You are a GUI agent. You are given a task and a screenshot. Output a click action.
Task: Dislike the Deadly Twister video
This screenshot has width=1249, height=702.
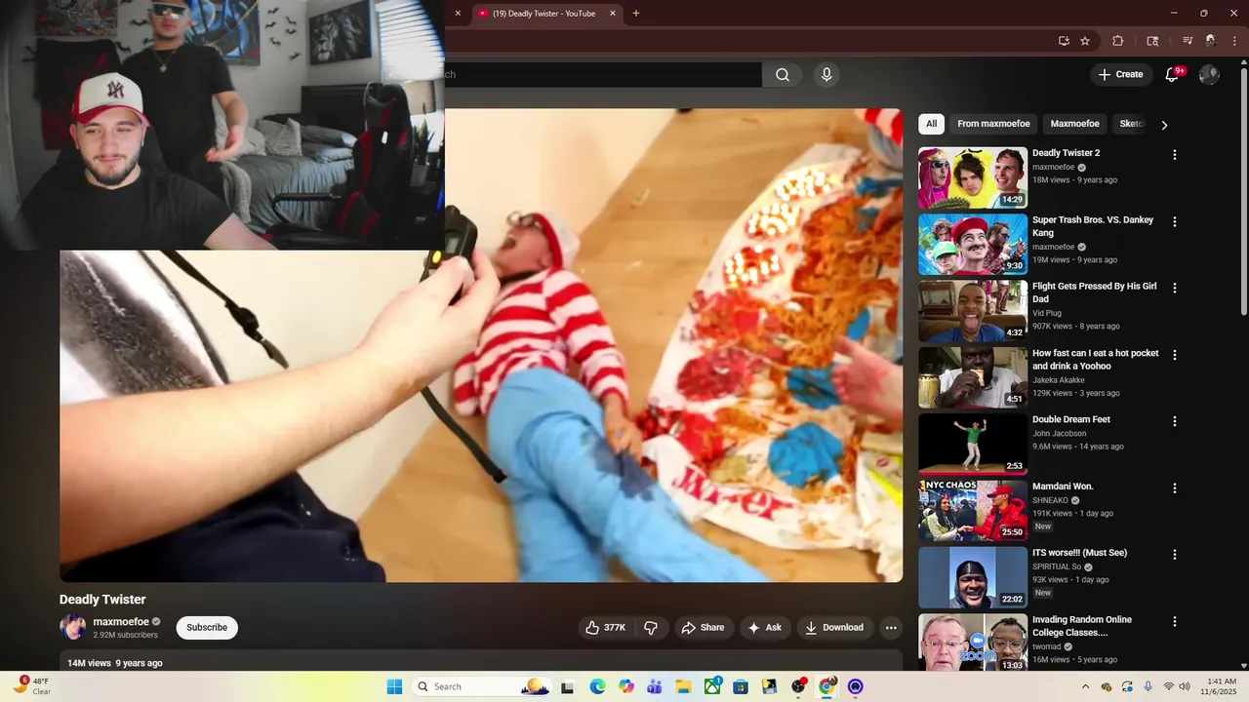coord(651,628)
